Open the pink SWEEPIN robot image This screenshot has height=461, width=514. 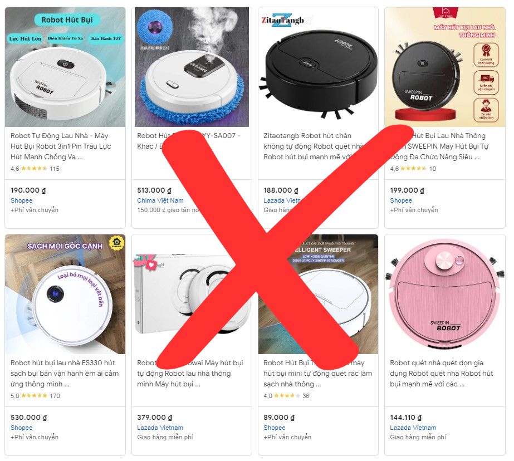445,294
